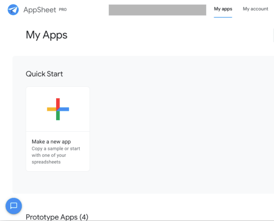274x221 pixels.
Task: Click empty area of Quick Start panel
Action: [178, 130]
